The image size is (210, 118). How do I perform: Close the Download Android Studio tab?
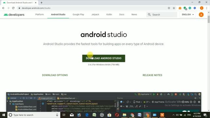(36, 3)
